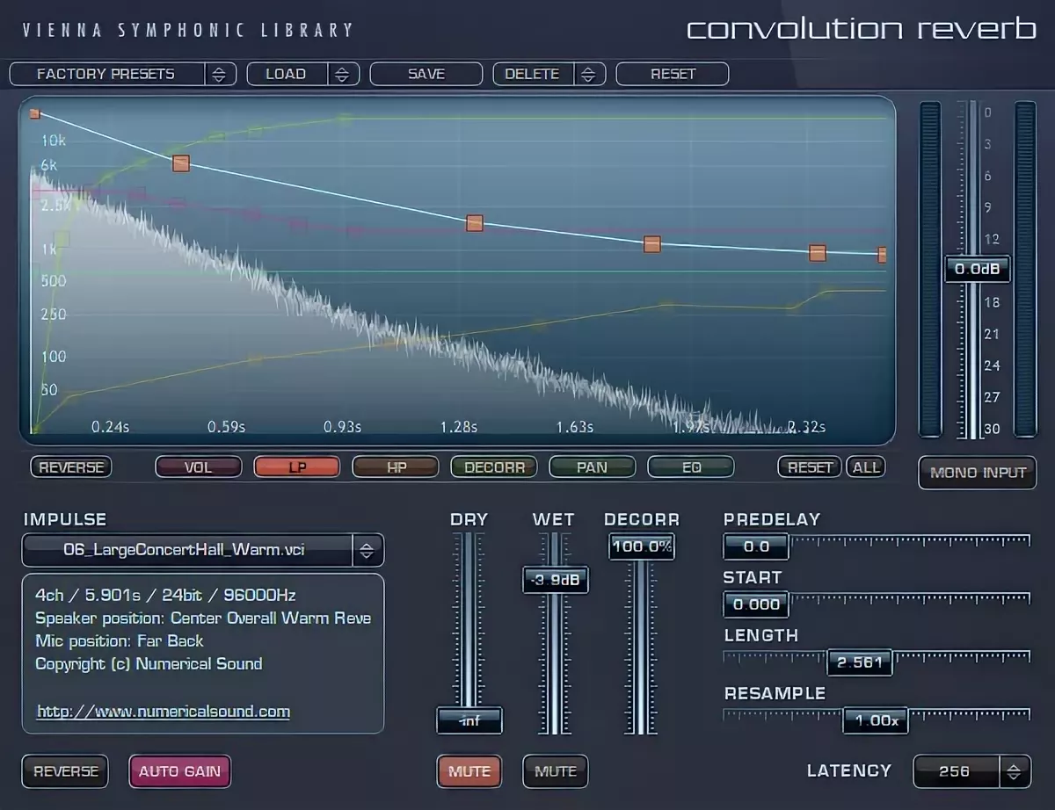This screenshot has height=810, width=1055.
Task: Click the 0.0dB output fader handle
Action: point(978,269)
